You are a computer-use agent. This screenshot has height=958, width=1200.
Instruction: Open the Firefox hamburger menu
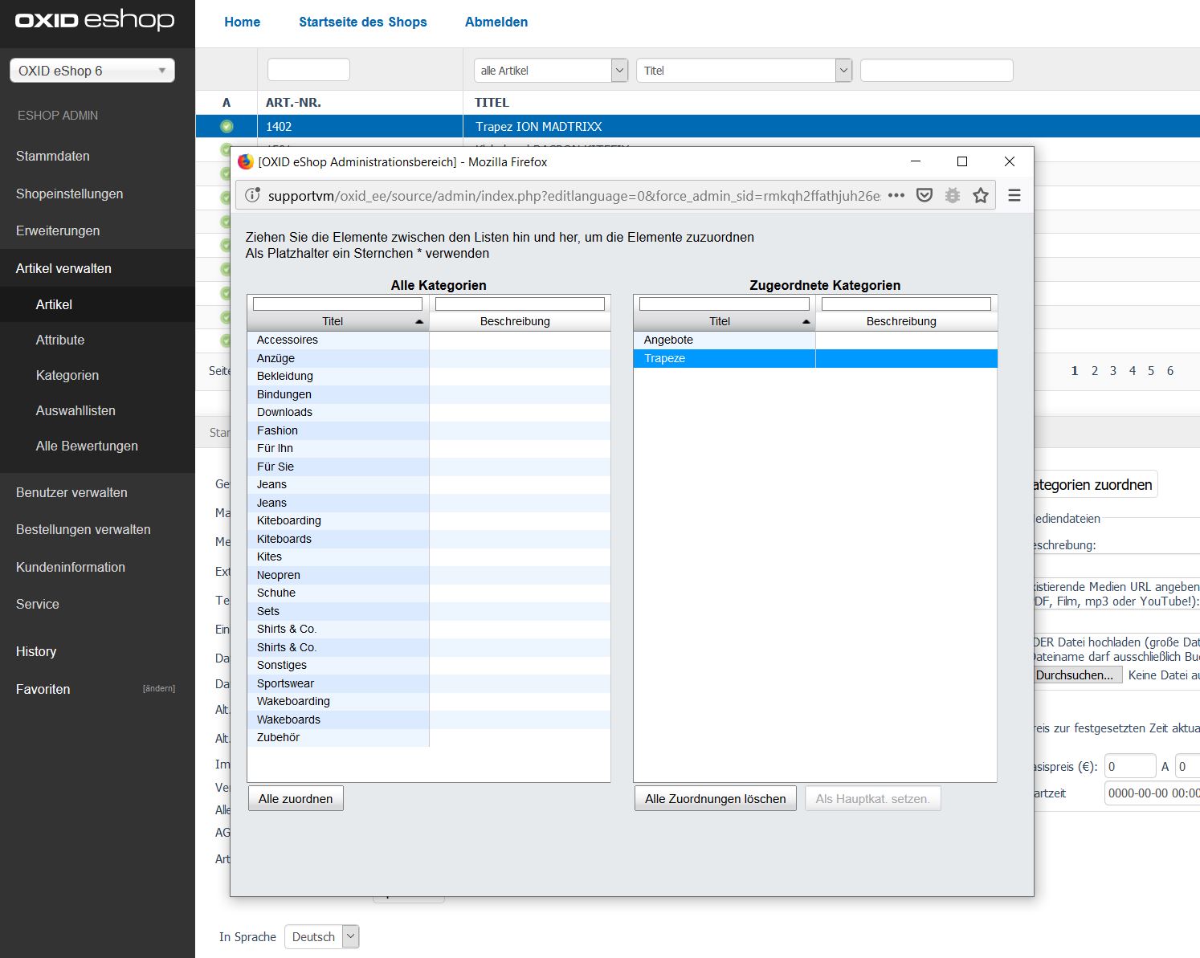1014,195
